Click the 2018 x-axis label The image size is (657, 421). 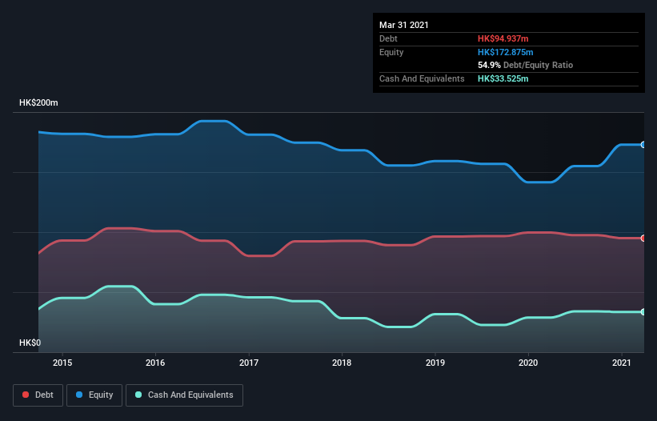click(x=342, y=363)
